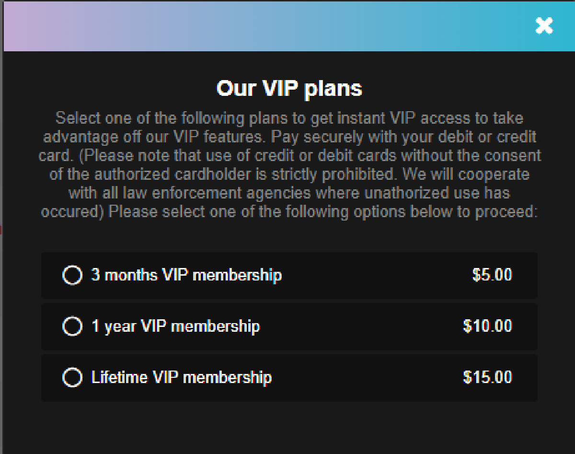Click the $15.00 price
575x454 pixels.
(x=487, y=377)
